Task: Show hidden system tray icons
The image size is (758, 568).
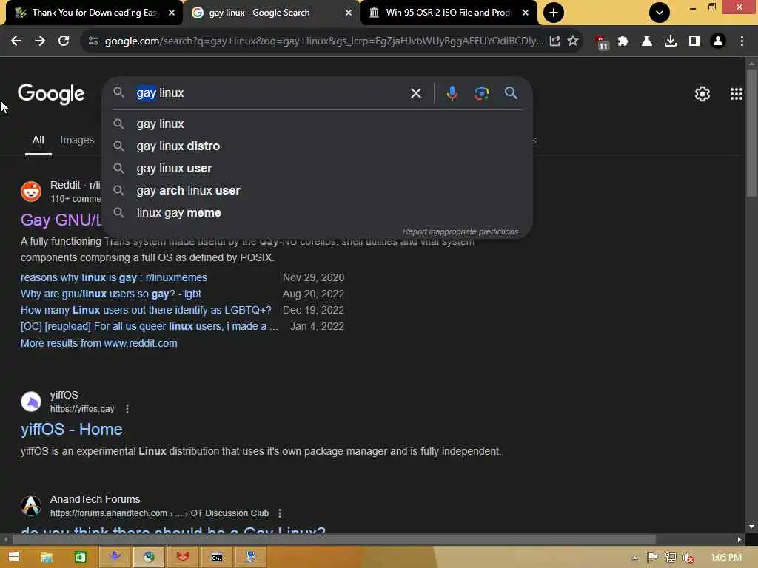Action: tap(634, 558)
